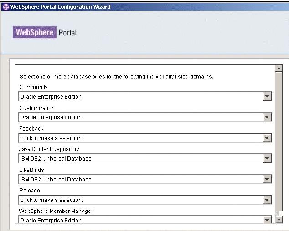289x231 pixels.
Task: Click the arrow button of the Community combo box
Action: 267,96
